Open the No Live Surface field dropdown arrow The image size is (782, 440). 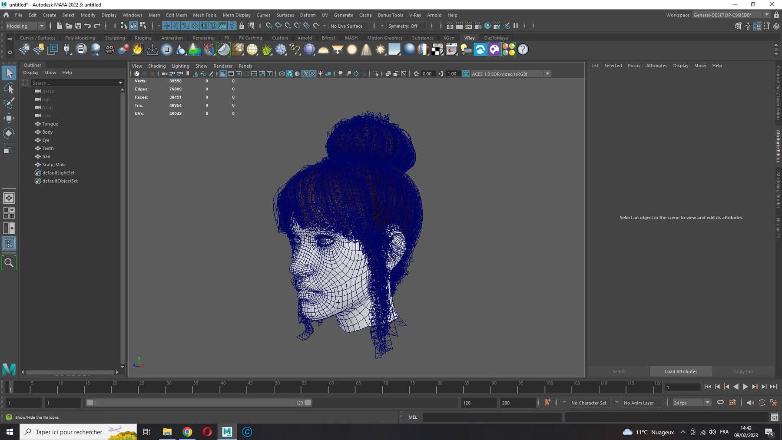point(324,26)
